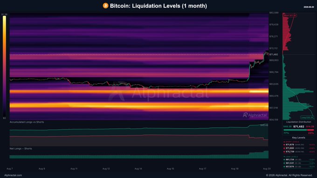Select the 'Bitcoin: Liquidation Levels (1 month)' title
This screenshot has width=317, height=178.
coord(158,6)
